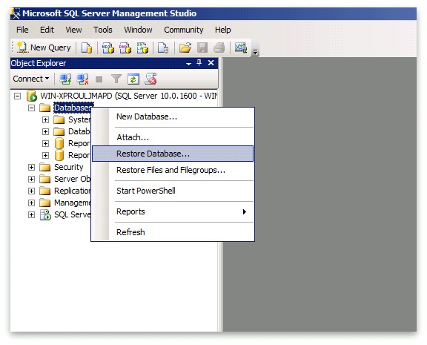Open the Connect dropdown in Object Explorer
The width and height of the screenshot is (427, 345).
coord(31,79)
